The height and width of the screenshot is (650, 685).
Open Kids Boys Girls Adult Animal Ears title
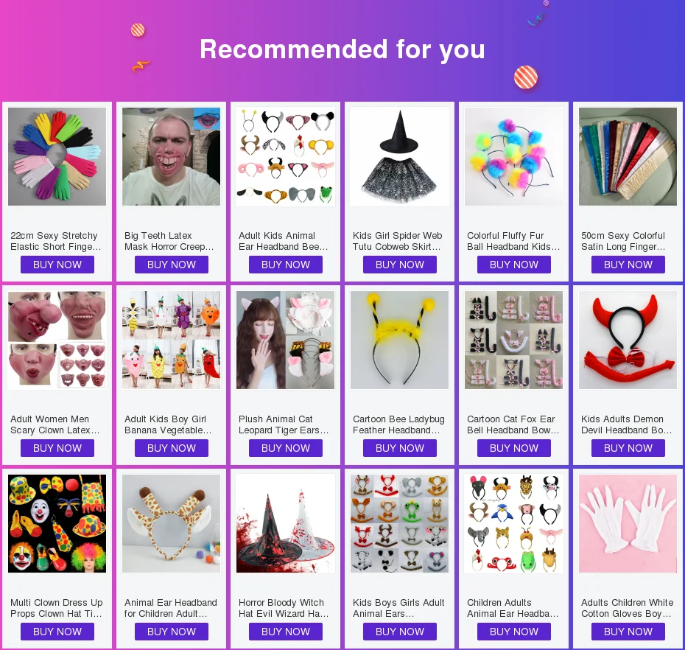tap(398, 608)
